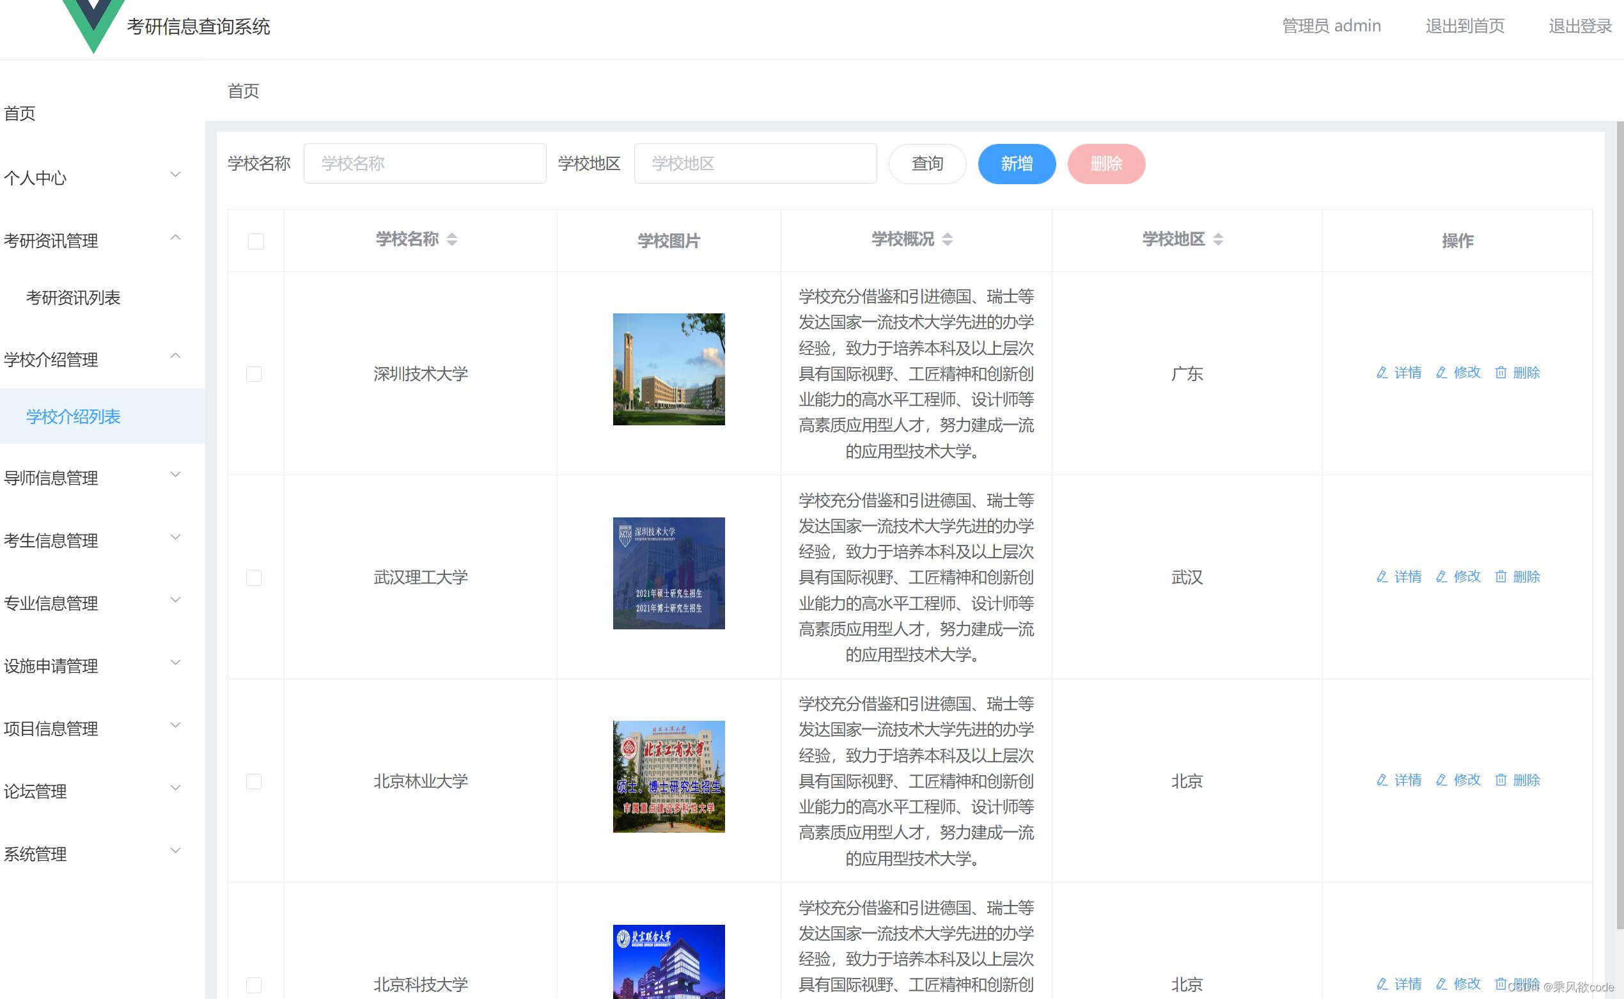Check the row checkbox for 武汉理工大学
The height and width of the screenshot is (999, 1624).
click(x=254, y=577)
